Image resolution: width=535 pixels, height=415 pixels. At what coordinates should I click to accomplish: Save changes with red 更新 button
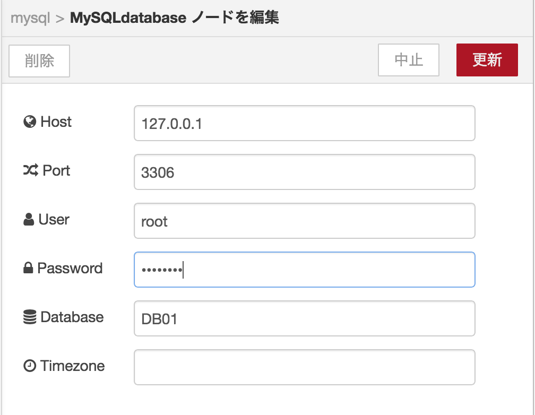coord(487,60)
